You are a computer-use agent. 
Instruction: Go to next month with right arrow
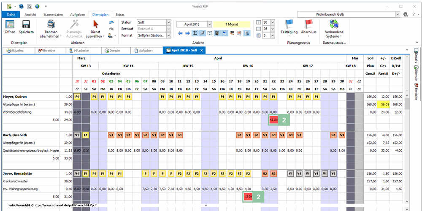tap(188, 33)
